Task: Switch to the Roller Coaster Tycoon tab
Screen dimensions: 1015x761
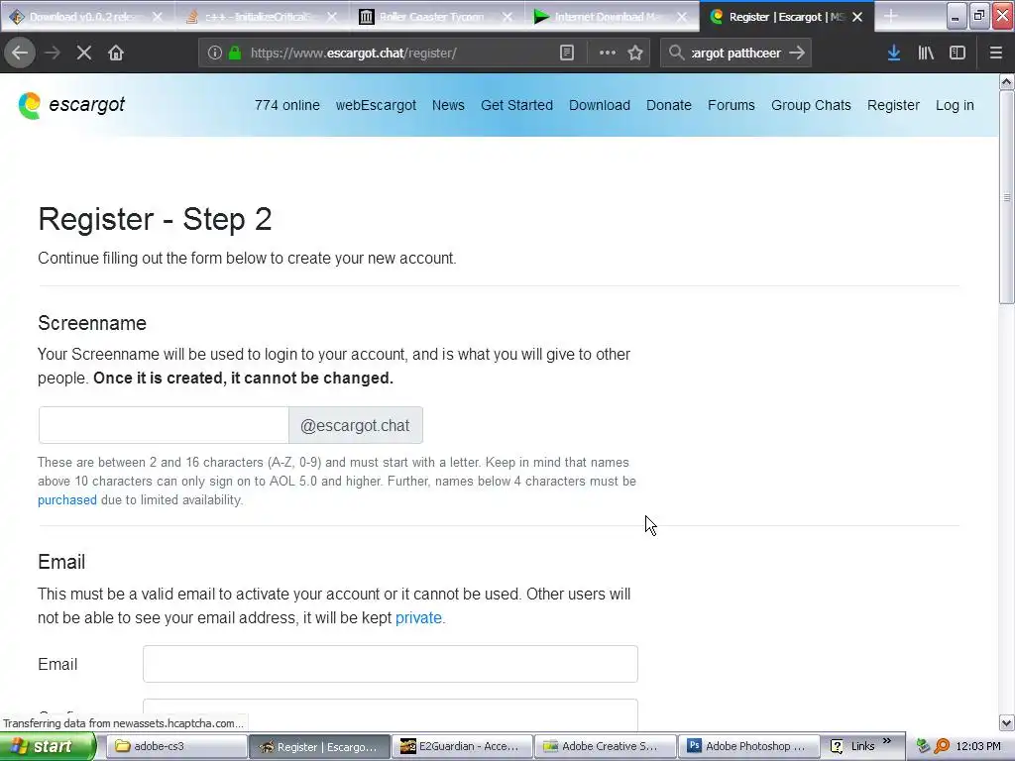Action: [430, 17]
